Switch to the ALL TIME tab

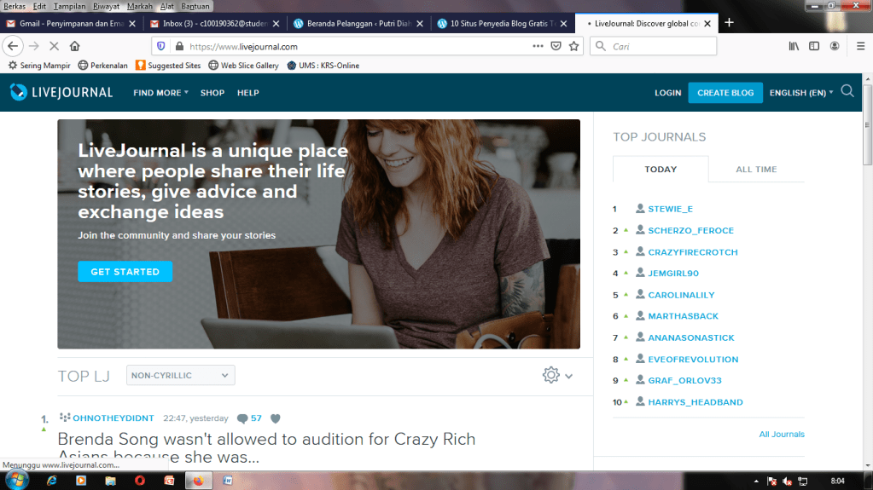pyautogui.click(x=756, y=170)
